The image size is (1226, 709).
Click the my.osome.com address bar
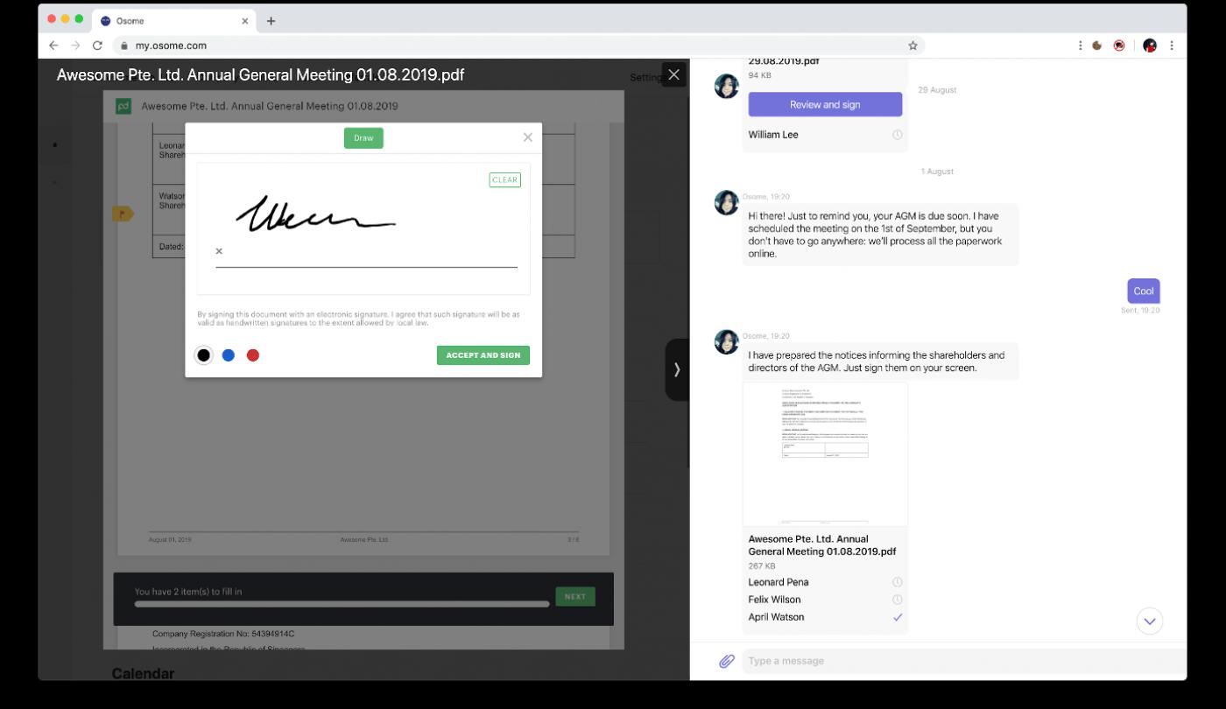point(517,46)
